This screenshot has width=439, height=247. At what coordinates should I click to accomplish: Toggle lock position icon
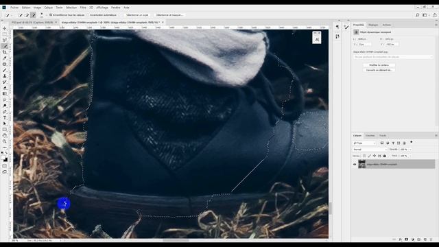[375, 156]
